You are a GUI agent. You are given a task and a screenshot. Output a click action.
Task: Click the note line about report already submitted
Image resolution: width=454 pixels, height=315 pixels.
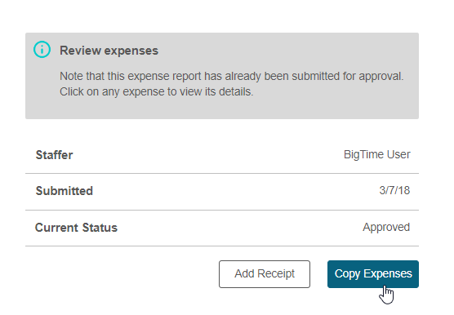click(231, 77)
